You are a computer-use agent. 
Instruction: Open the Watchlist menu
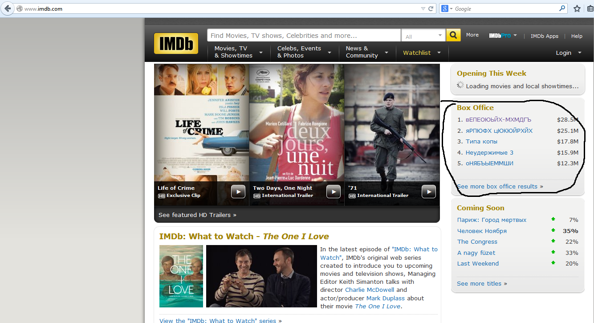click(422, 53)
